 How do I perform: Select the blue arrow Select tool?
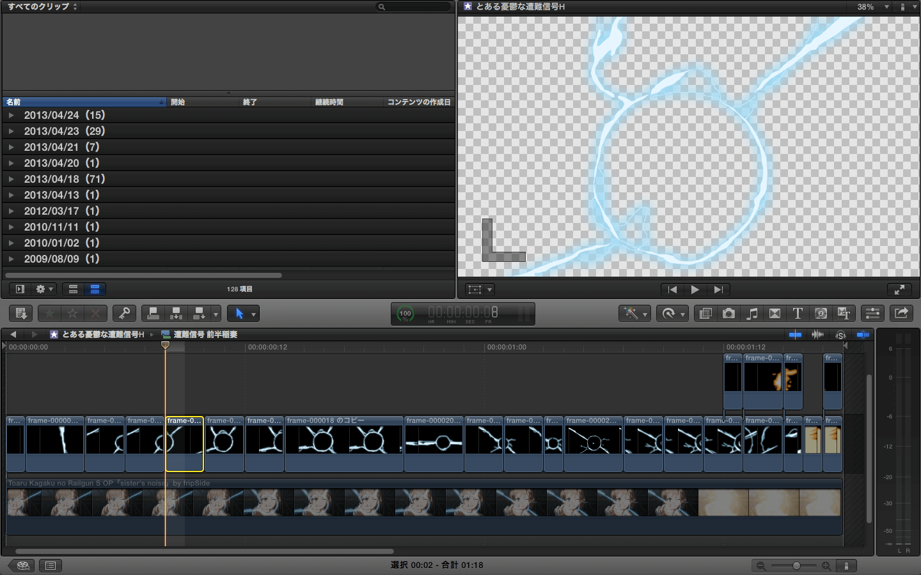tap(239, 313)
